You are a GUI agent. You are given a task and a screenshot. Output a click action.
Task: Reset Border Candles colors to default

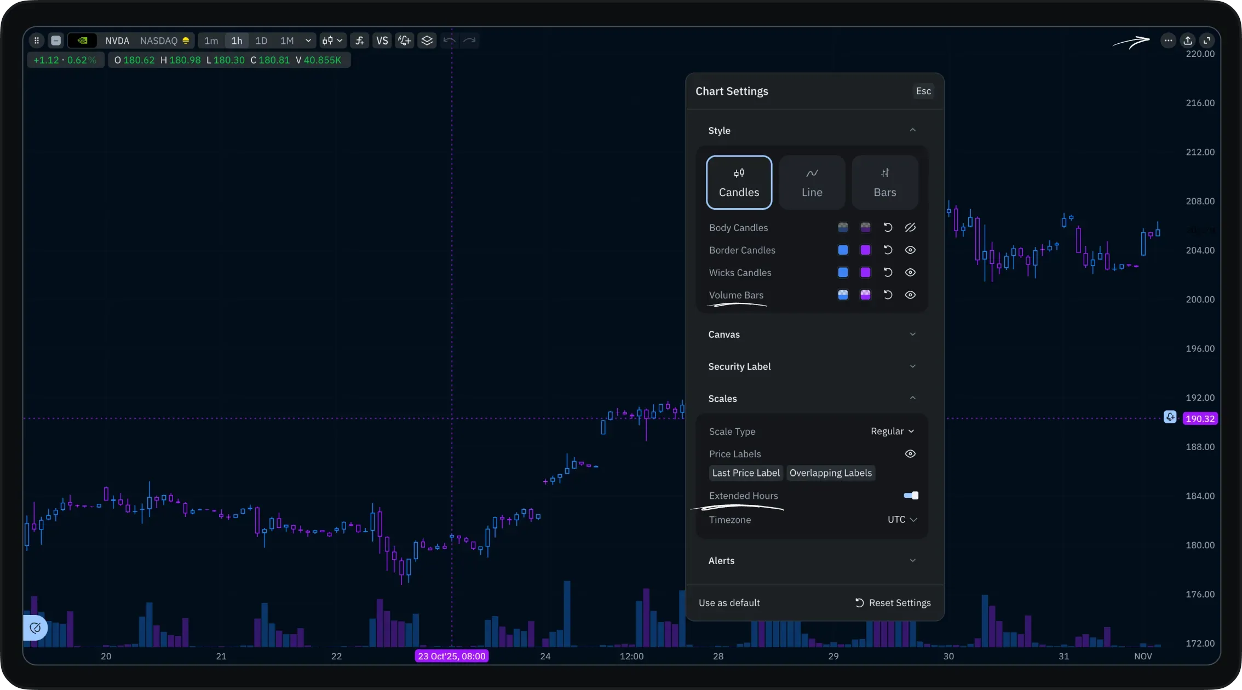888,250
